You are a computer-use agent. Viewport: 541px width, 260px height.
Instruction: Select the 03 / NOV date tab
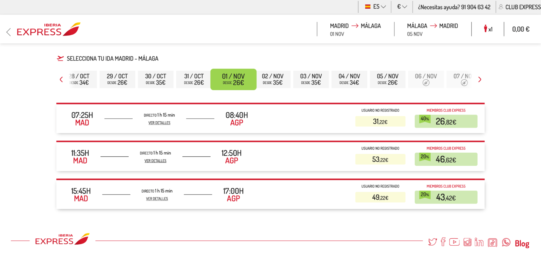(311, 79)
